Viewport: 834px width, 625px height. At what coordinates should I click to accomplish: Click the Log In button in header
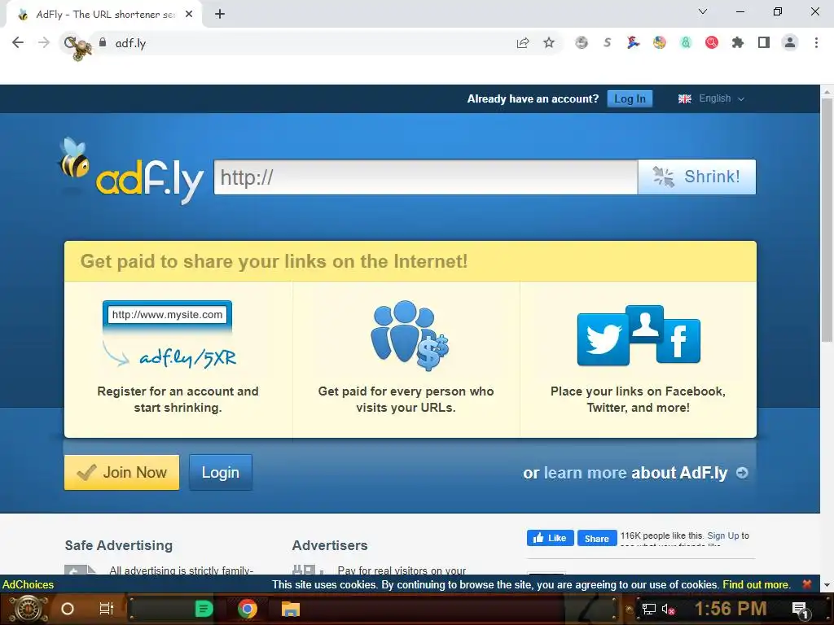[x=630, y=98]
